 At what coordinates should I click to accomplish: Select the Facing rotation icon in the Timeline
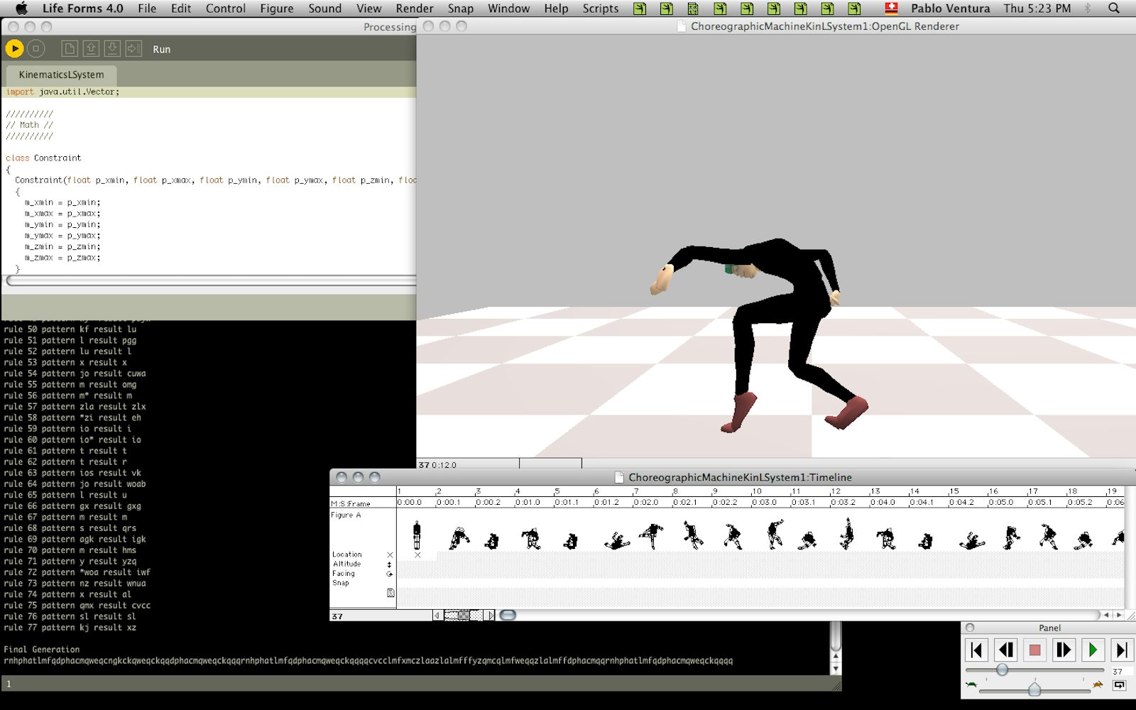(389, 574)
